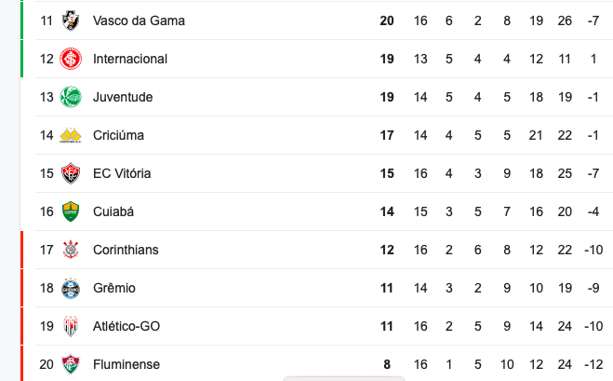Select the Cuiabá team name
The width and height of the screenshot is (613, 381).
coord(113,211)
